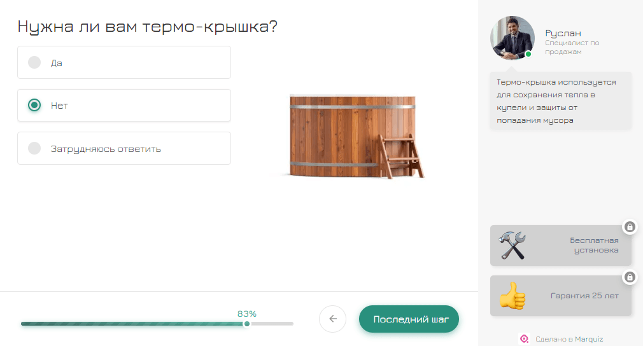Click the progress bar handle at 83%

247,324
